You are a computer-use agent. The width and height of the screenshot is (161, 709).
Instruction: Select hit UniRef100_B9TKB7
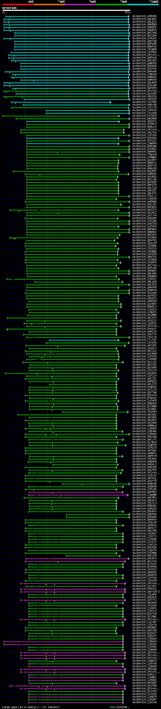click(144, 683)
